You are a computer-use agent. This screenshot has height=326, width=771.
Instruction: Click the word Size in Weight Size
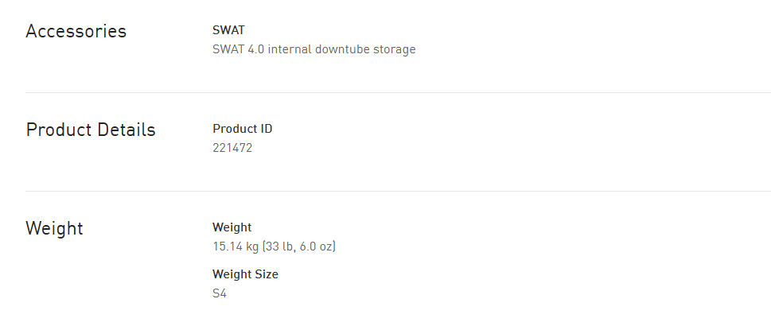tap(265, 274)
